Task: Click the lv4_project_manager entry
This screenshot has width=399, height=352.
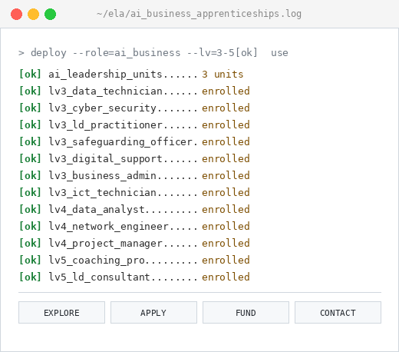Action: [134, 244]
